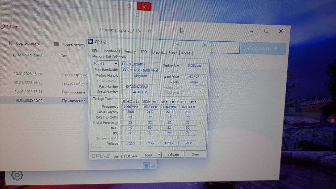Click the Просмотреть lines icon
336x189 pixels.
point(56,44)
